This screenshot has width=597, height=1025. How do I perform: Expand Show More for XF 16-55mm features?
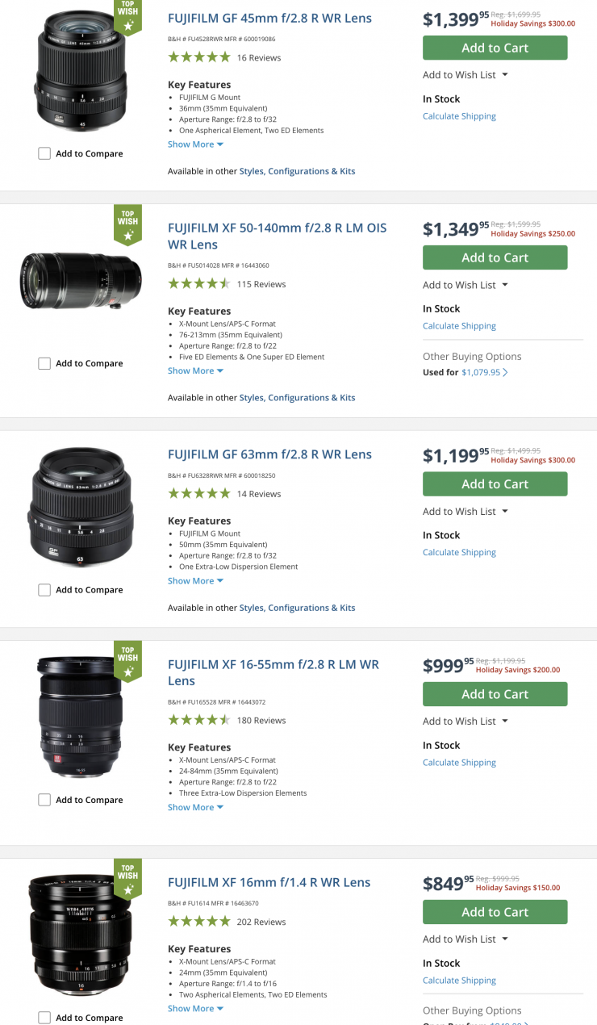pos(195,807)
